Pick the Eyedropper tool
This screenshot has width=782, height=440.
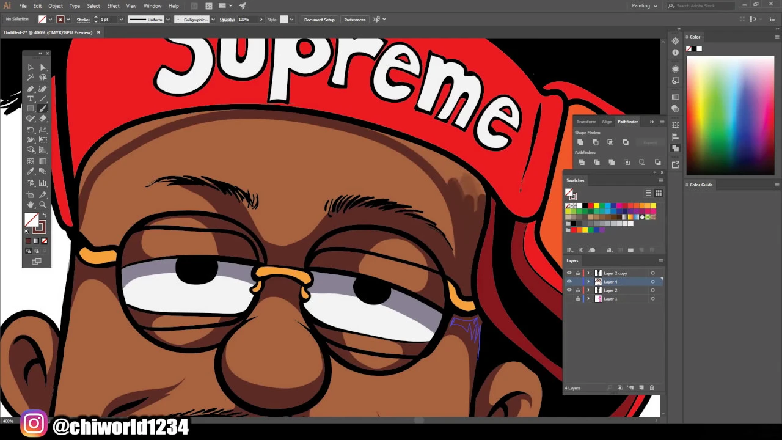click(31, 172)
